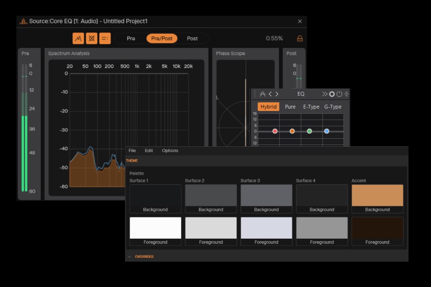The image size is (431, 287).
Task: Click the Pre level meter bar
Action: (24, 128)
